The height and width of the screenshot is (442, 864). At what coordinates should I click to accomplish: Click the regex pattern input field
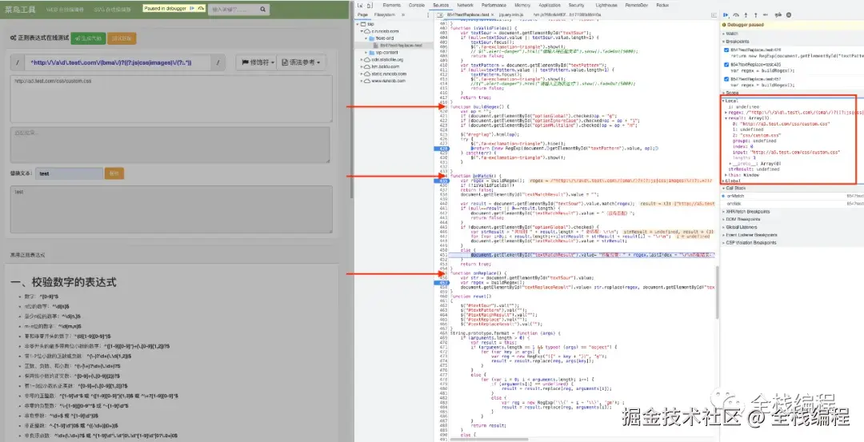[118, 63]
